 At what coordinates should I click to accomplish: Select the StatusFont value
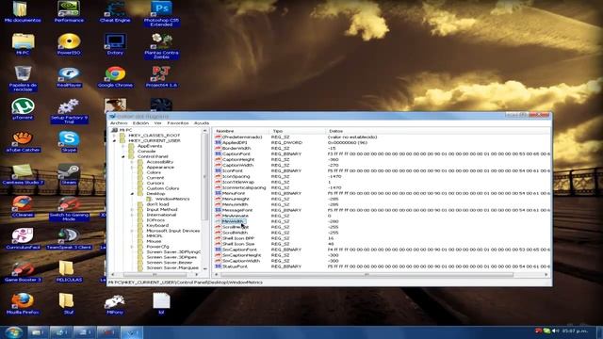(x=235, y=266)
